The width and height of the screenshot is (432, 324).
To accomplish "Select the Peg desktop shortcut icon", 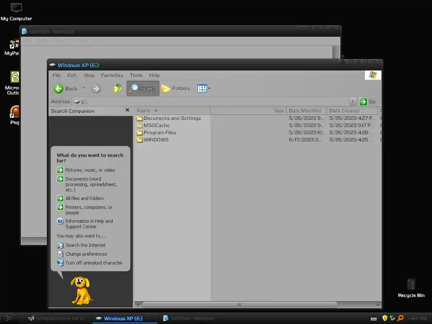I will tap(14, 115).
